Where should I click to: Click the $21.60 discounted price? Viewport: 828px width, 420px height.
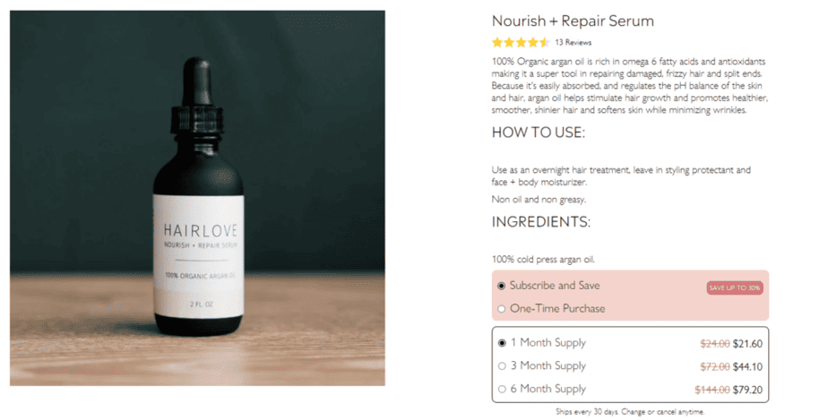(747, 344)
